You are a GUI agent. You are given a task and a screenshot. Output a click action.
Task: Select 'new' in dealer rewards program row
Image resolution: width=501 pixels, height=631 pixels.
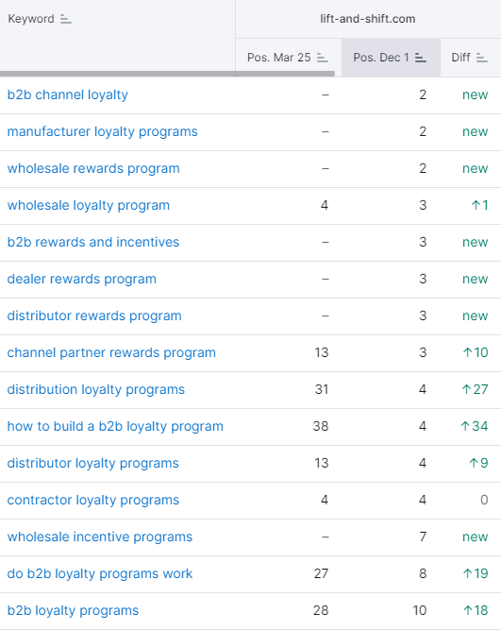click(475, 279)
